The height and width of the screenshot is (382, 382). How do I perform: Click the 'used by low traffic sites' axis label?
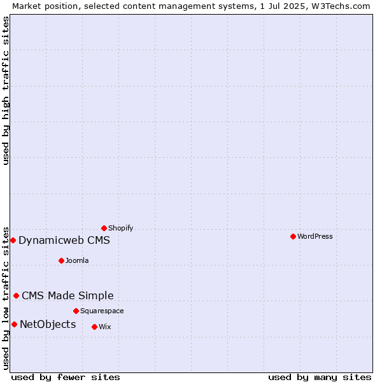pyautogui.click(x=5, y=299)
